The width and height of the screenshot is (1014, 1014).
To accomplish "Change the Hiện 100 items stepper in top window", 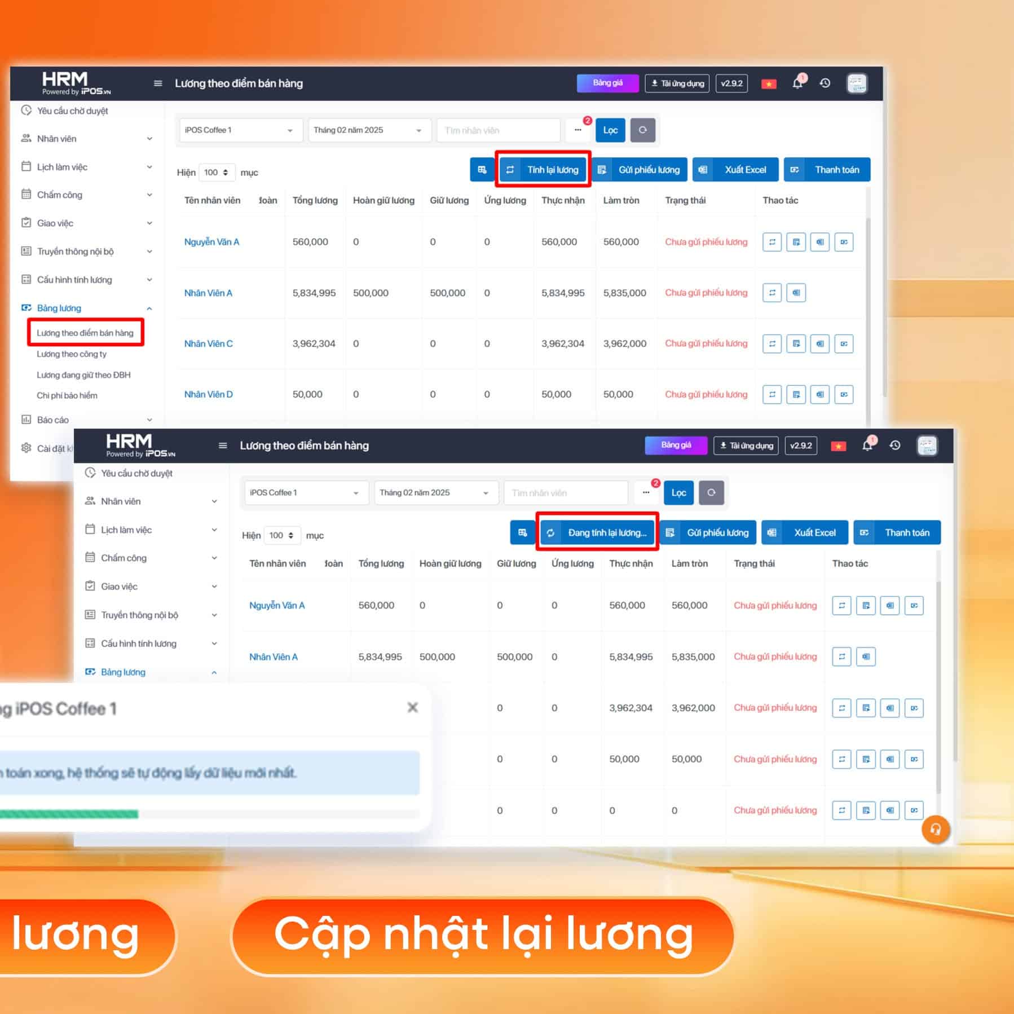I will [217, 172].
